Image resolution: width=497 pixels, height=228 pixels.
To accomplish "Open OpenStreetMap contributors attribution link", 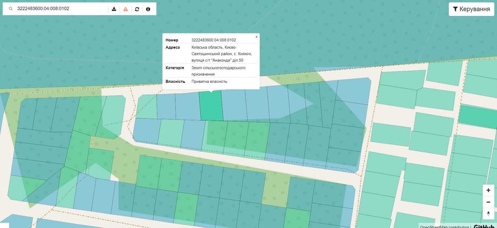I will [x=444, y=226].
